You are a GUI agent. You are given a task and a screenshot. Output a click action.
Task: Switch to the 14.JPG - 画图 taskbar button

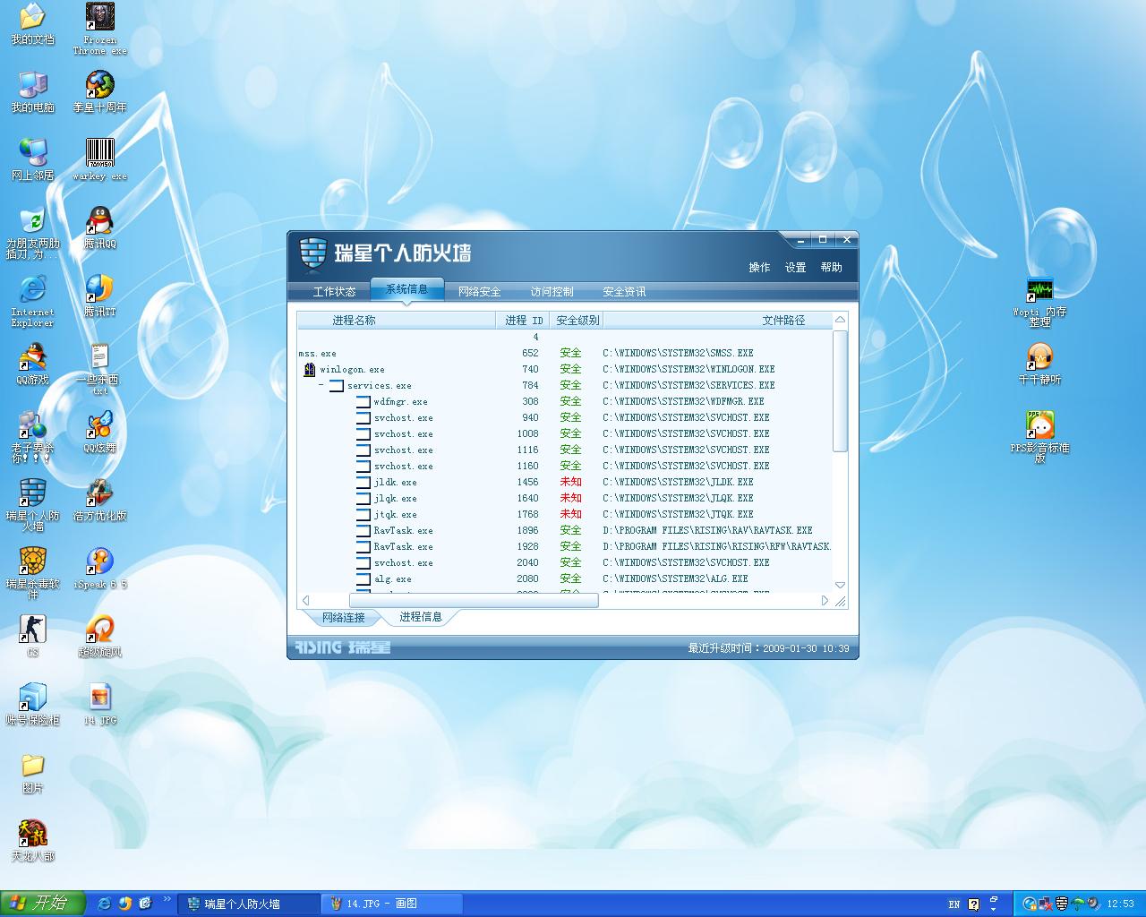(x=391, y=904)
